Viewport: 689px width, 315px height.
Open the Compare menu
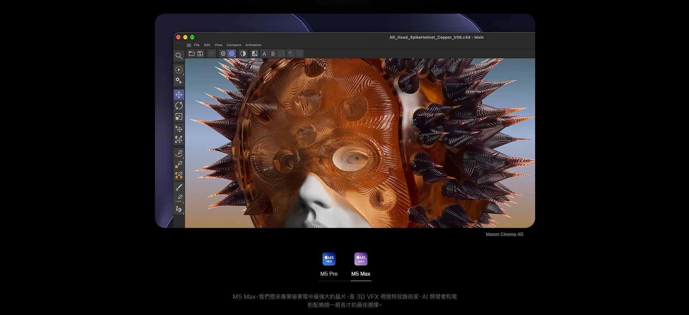(x=234, y=45)
